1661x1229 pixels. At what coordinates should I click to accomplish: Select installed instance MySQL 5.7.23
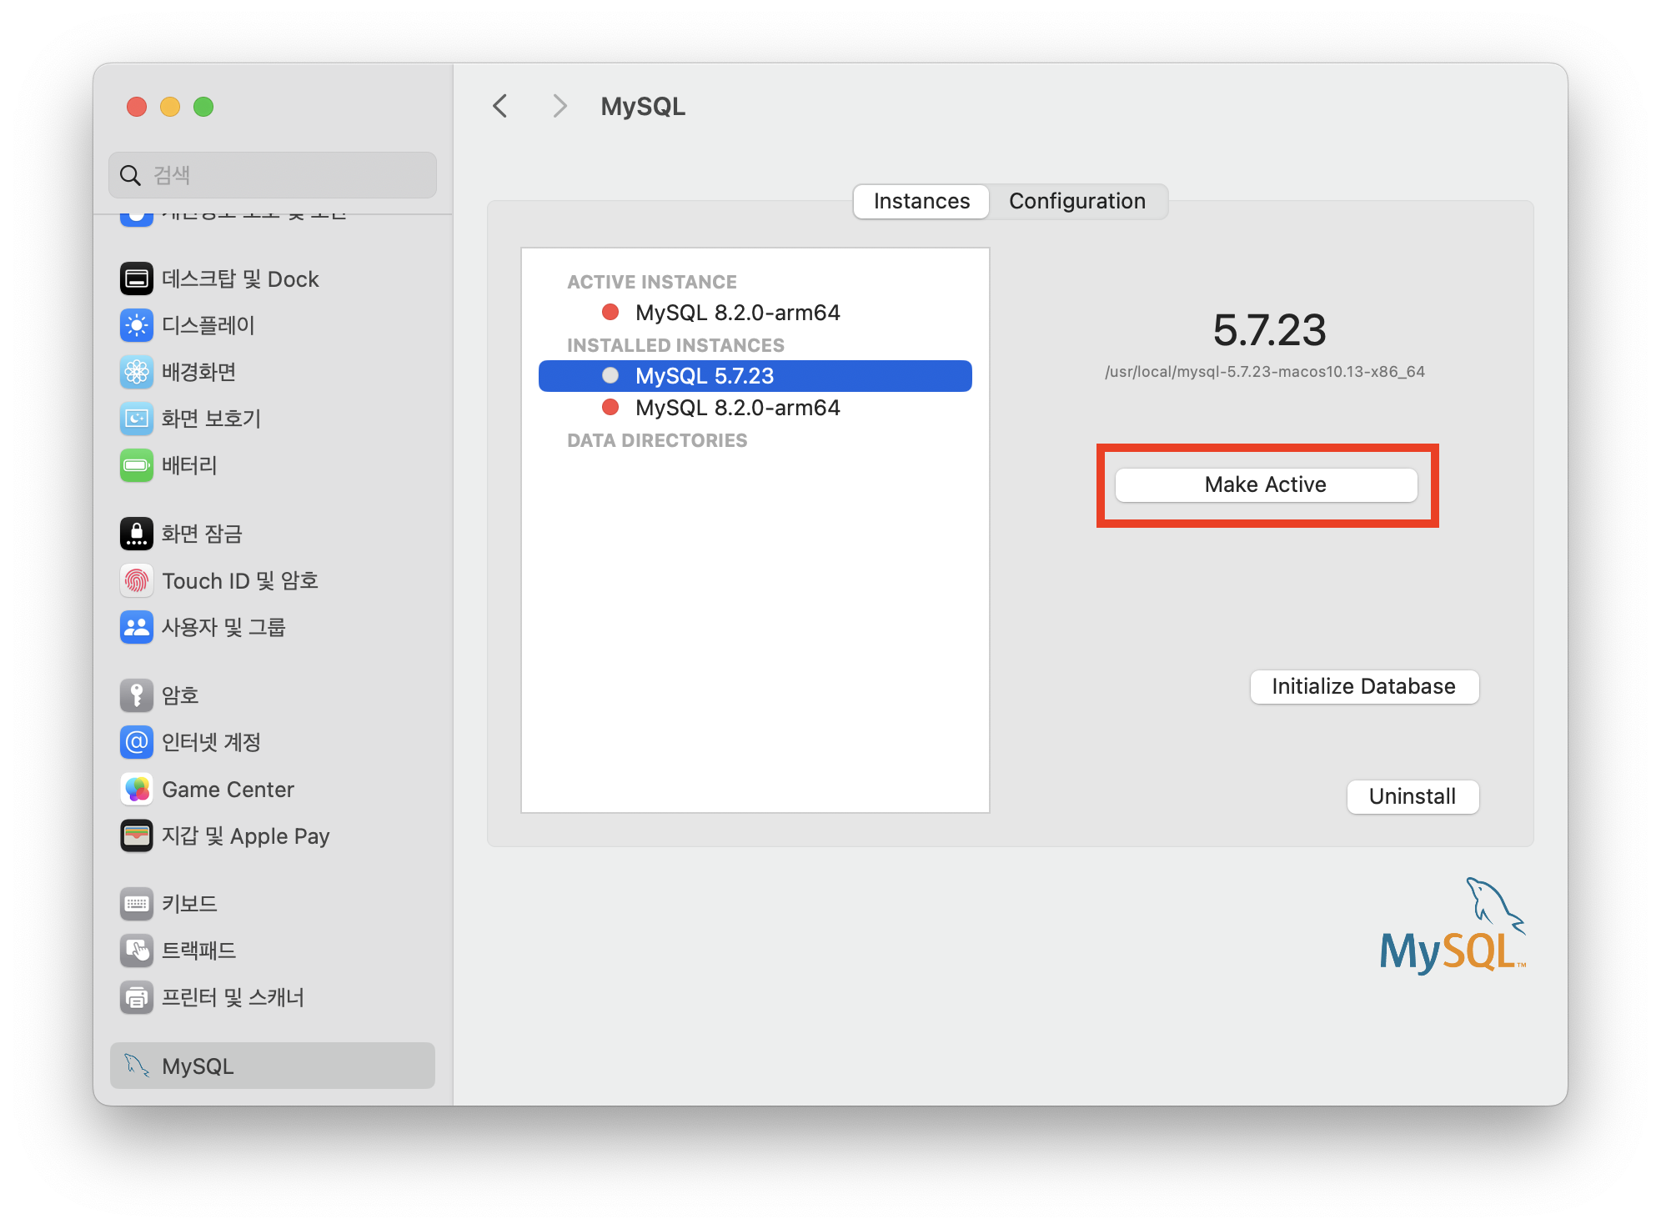click(x=755, y=375)
